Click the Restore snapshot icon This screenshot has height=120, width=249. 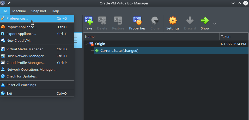click(x=118, y=21)
